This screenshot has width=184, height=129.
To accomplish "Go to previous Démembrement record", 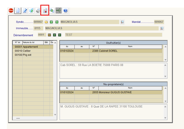I will [54, 35].
